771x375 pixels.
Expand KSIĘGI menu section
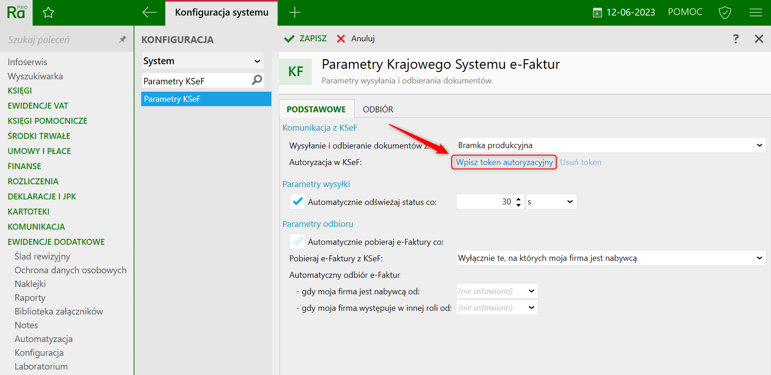[20, 91]
